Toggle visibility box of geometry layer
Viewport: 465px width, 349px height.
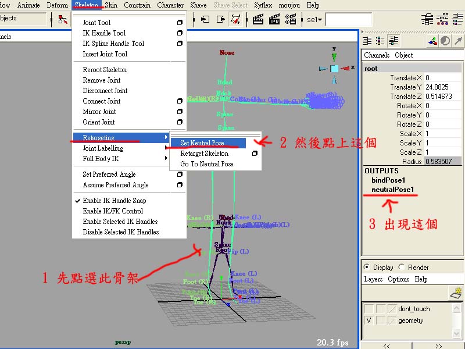click(369, 320)
